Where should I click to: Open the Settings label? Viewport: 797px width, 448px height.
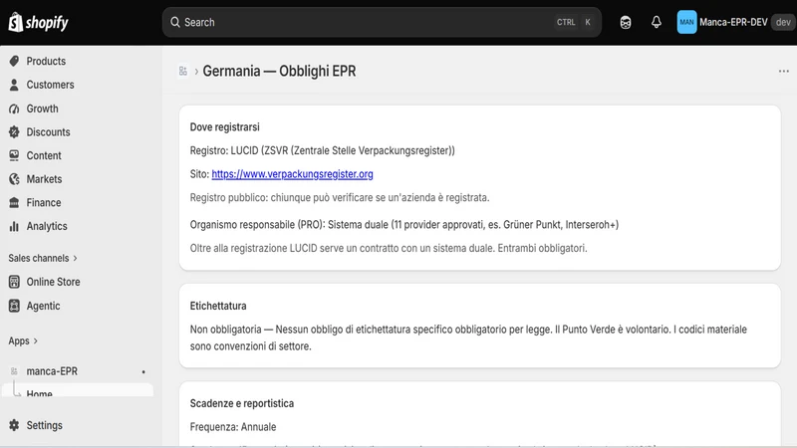[x=44, y=425]
